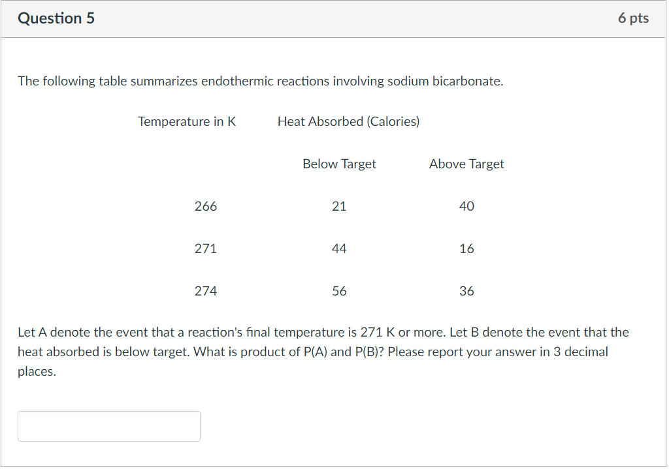Select the value 44 under Below Target
669x469 pixels.
pyautogui.click(x=339, y=249)
